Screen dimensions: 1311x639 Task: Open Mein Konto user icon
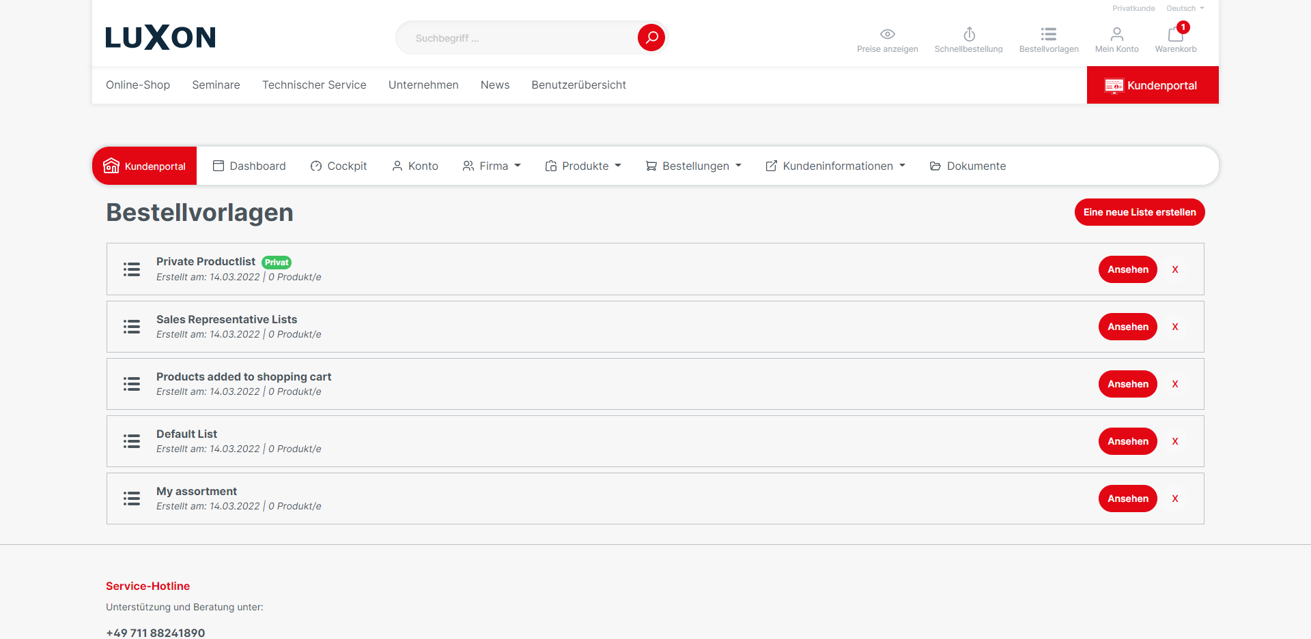(1116, 35)
